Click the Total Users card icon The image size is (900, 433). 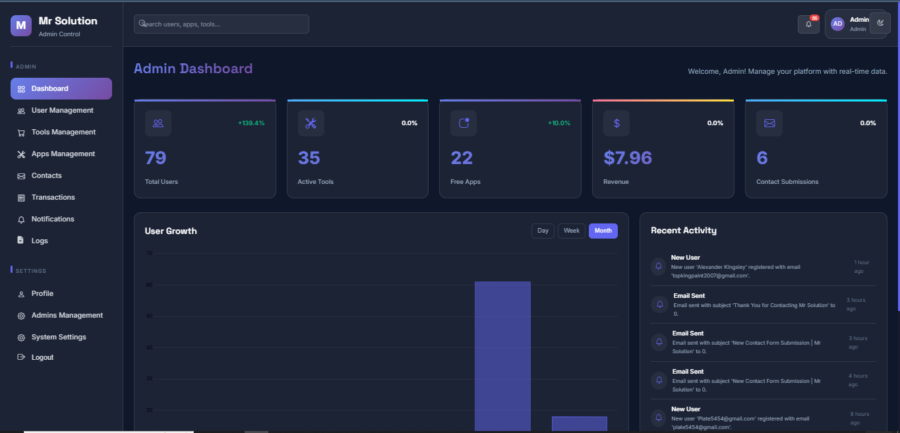coord(158,123)
